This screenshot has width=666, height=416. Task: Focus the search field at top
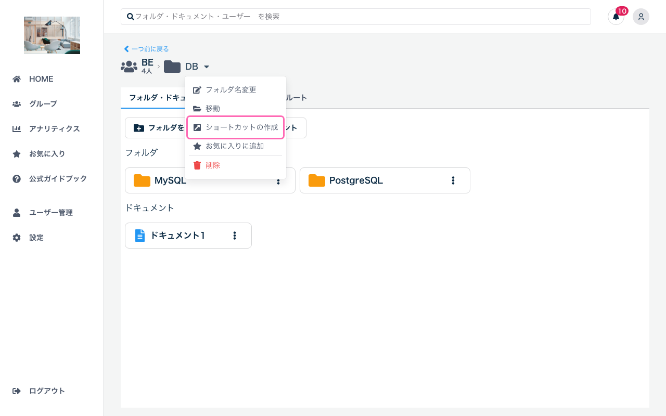(356, 17)
